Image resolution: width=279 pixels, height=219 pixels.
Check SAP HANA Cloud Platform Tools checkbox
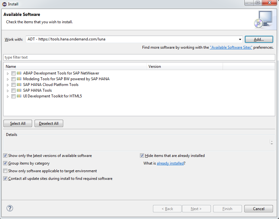[13, 85]
